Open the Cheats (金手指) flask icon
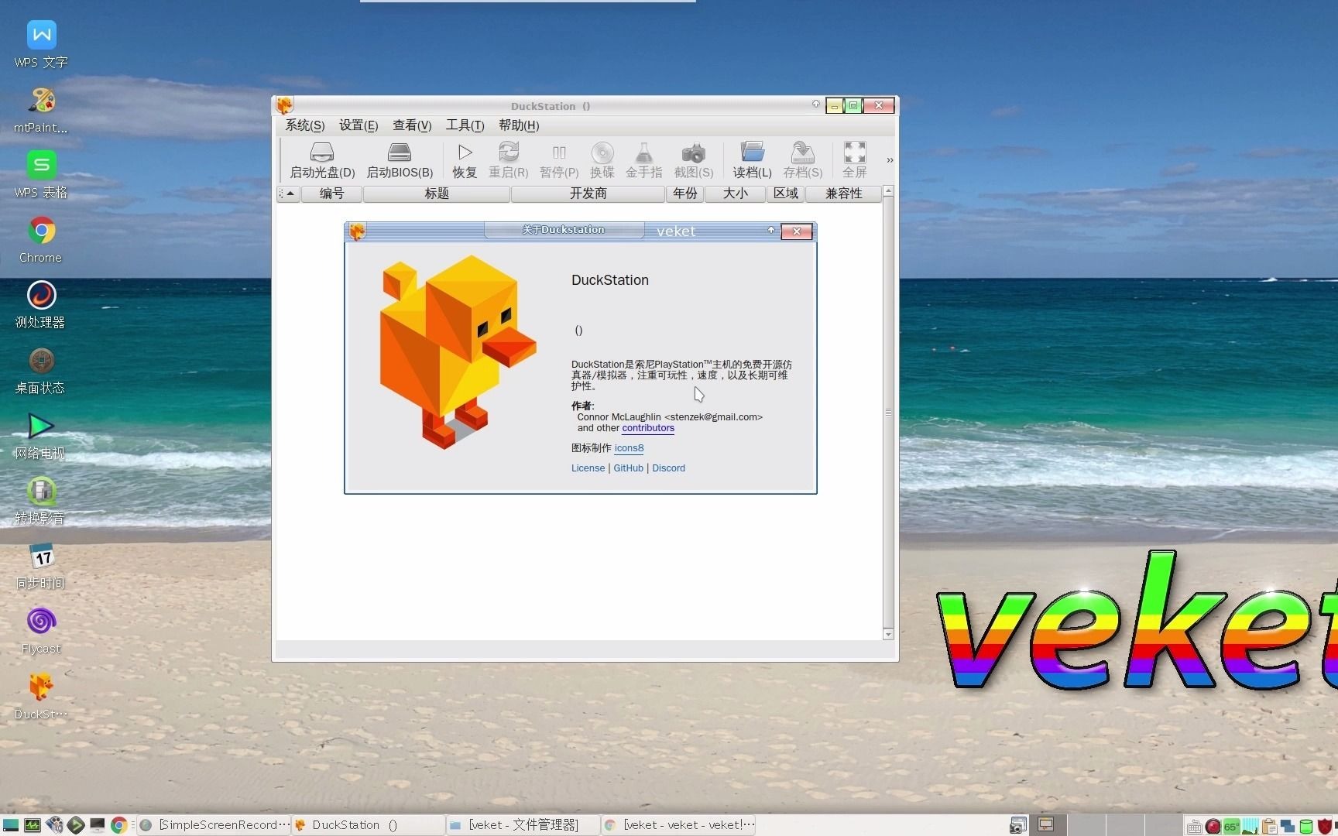The width and height of the screenshot is (1338, 836). click(643, 160)
